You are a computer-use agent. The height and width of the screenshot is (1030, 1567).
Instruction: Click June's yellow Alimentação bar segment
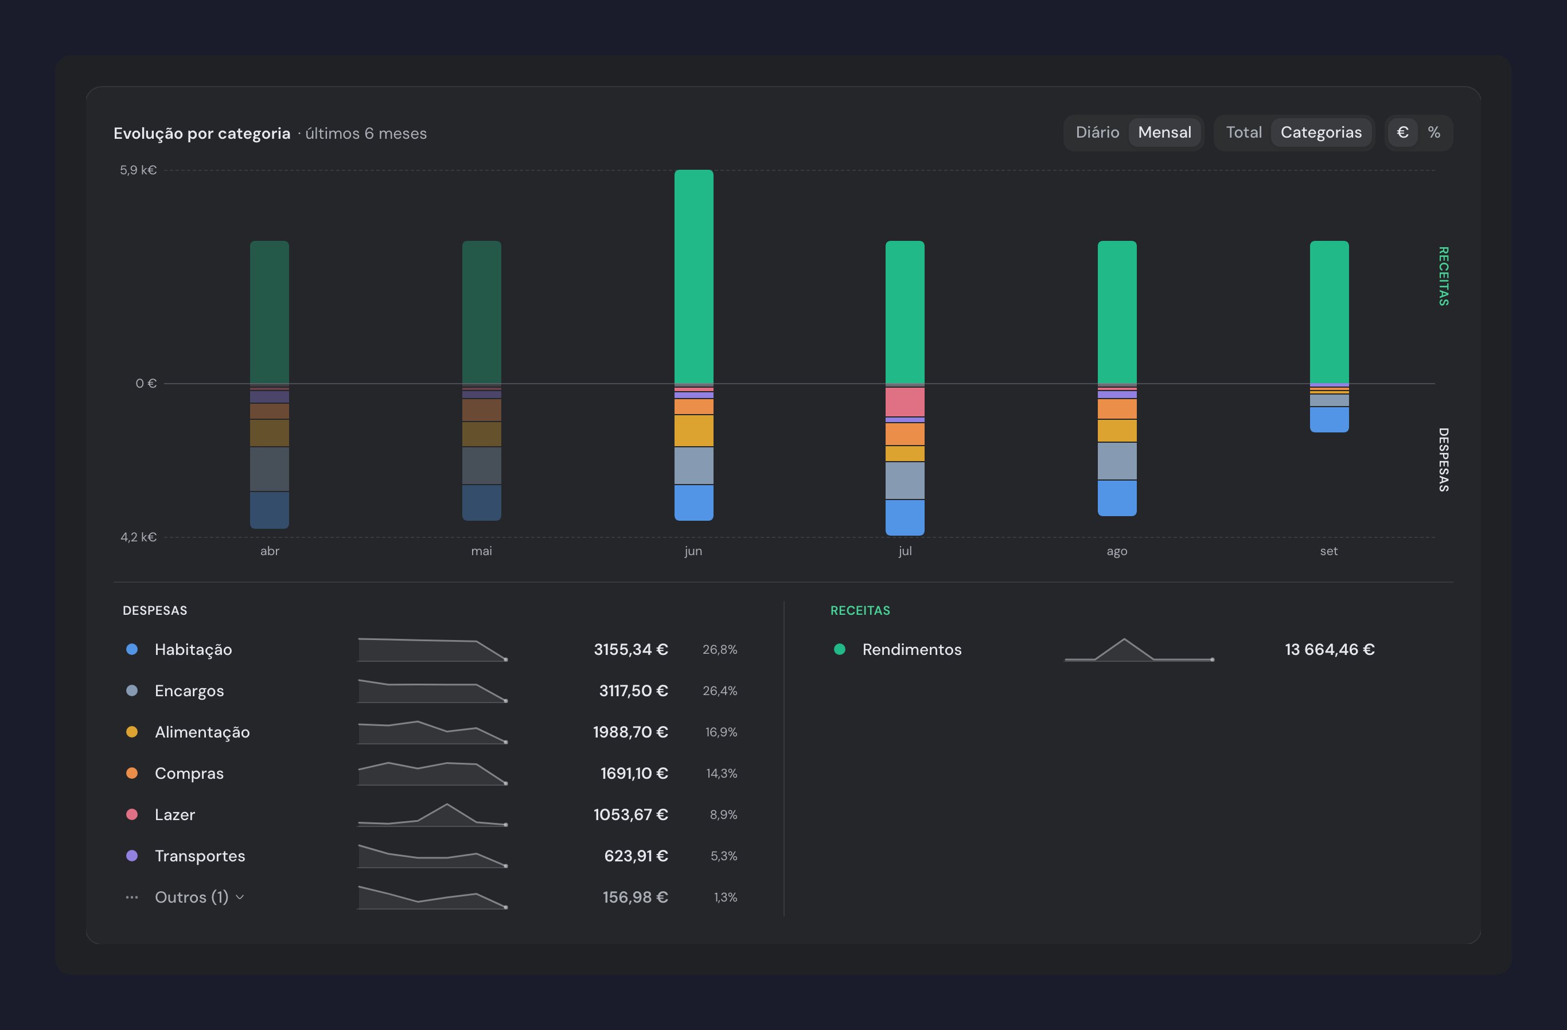(x=693, y=431)
